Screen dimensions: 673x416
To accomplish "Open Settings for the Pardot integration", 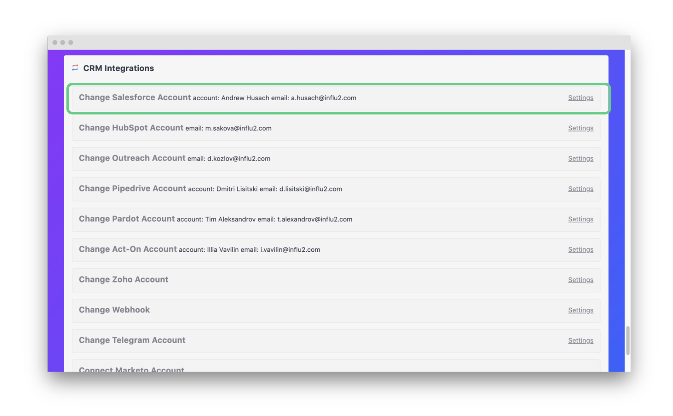I will [580, 219].
